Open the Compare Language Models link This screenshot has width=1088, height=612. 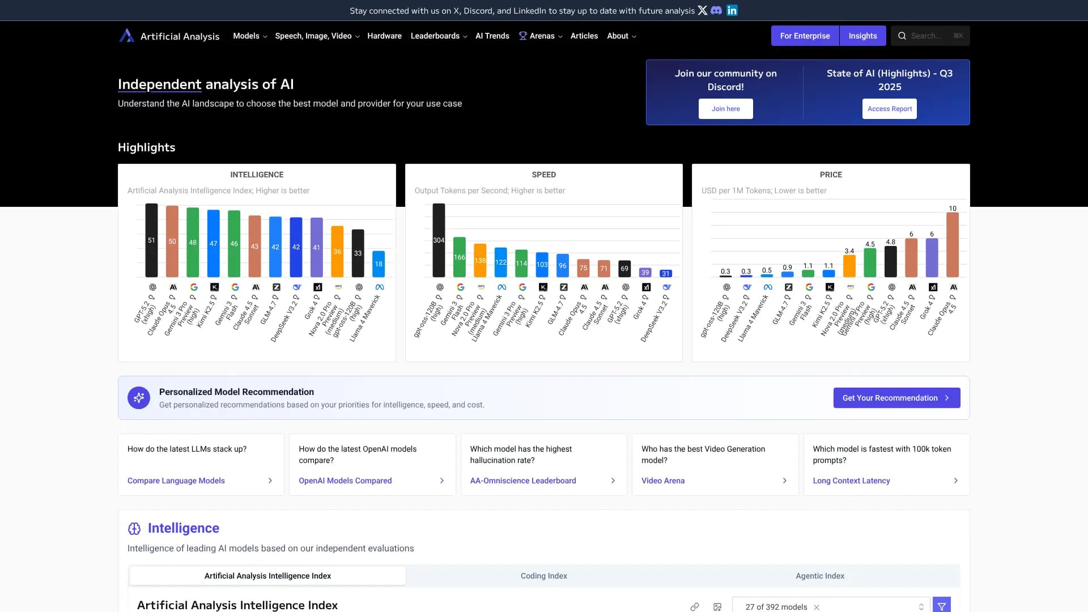point(176,481)
